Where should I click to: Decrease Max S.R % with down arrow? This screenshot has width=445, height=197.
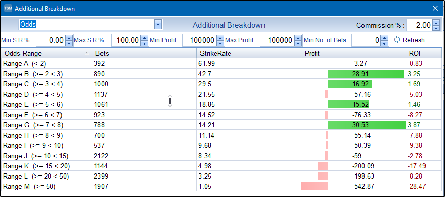145,43
